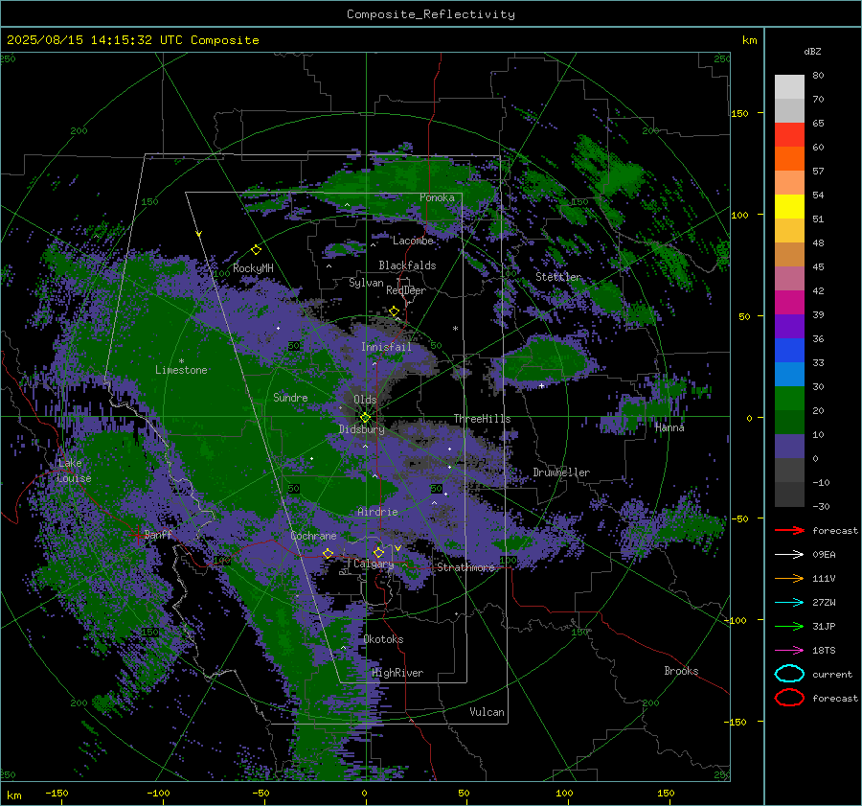Click the Innisfail label
Image resolution: width=862 pixels, height=806 pixels.
click(x=387, y=347)
